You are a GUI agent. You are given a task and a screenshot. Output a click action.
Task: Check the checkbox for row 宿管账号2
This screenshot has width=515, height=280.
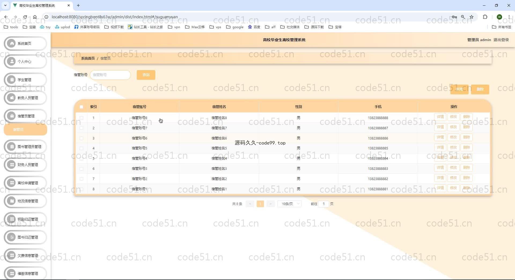pyautogui.click(x=82, y=179)
